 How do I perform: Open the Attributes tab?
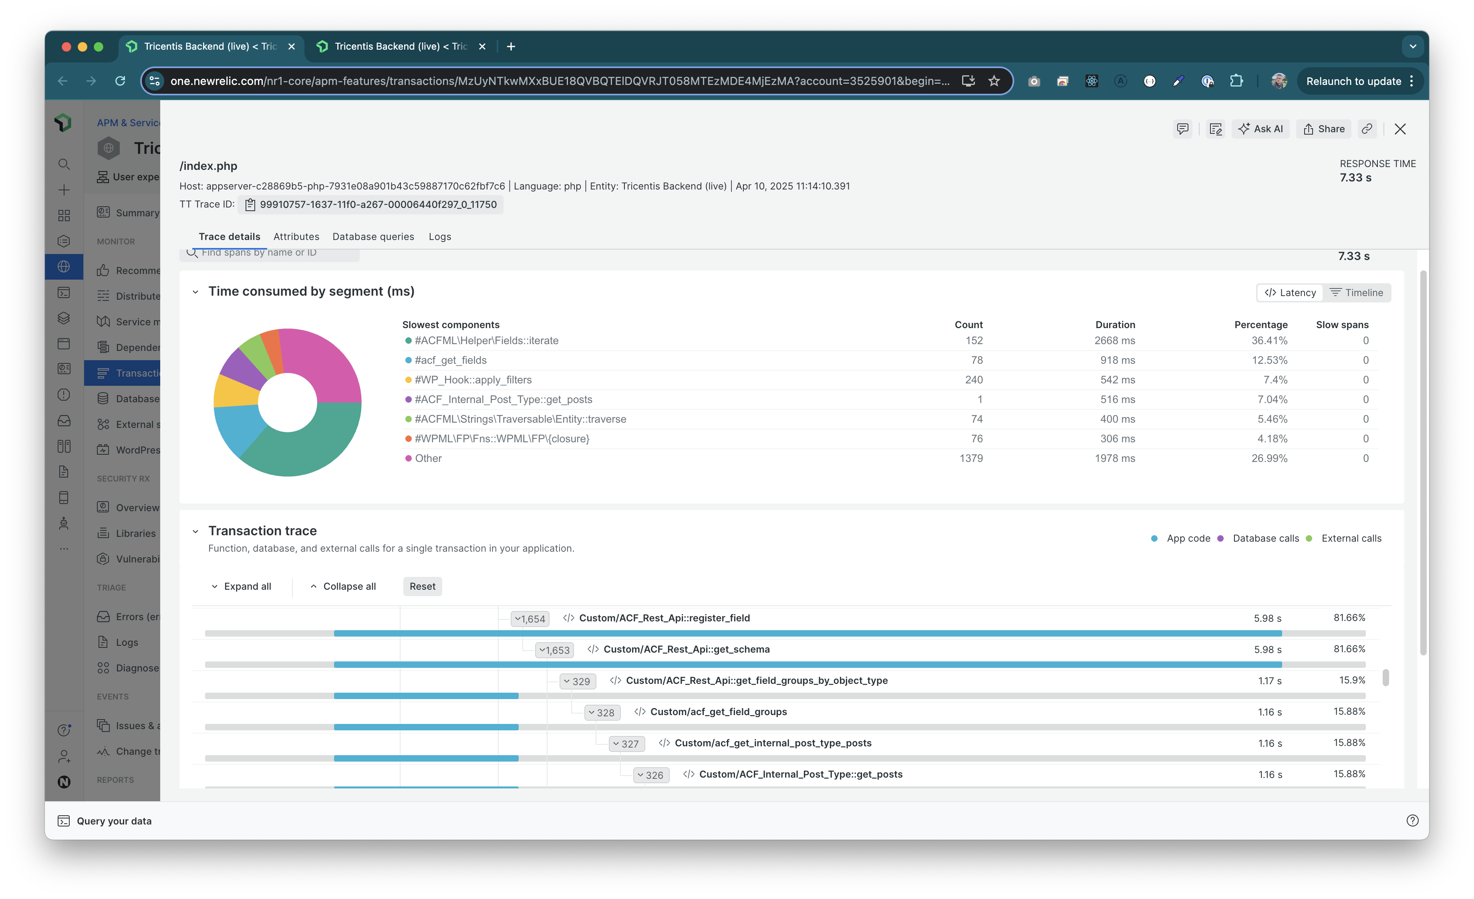[x=296, y=236]
